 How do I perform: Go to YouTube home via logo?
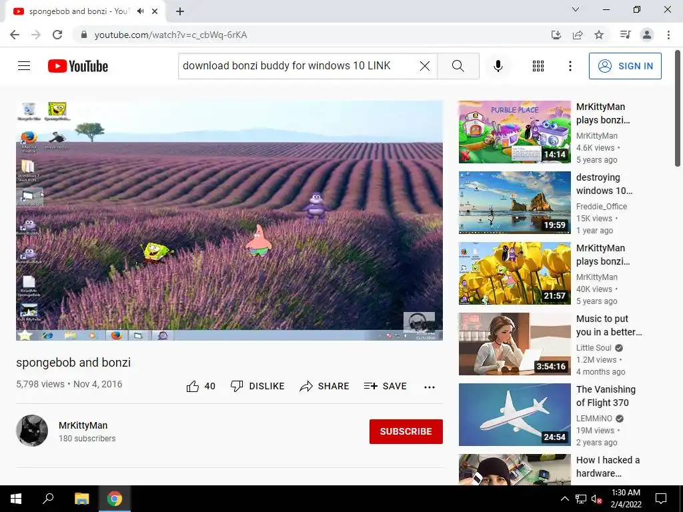pyautogui.click(x=78, y=66)
